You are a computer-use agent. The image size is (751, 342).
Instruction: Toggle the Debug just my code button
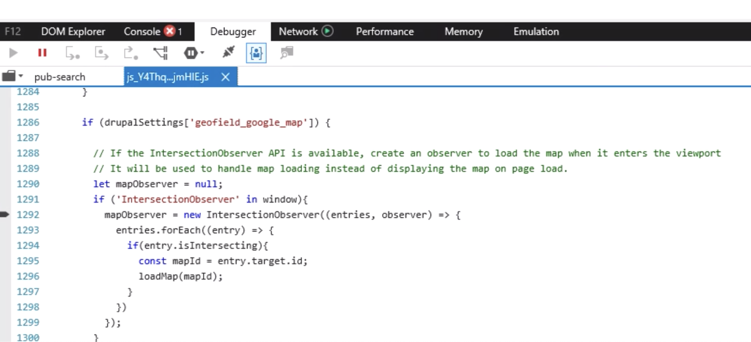[256, 53]
